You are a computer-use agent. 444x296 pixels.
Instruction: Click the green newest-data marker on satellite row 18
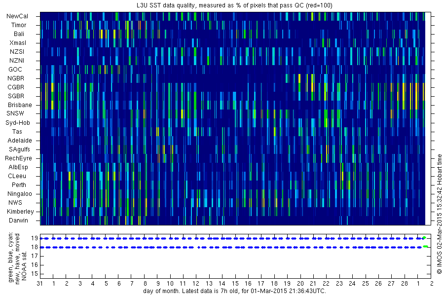425,247
